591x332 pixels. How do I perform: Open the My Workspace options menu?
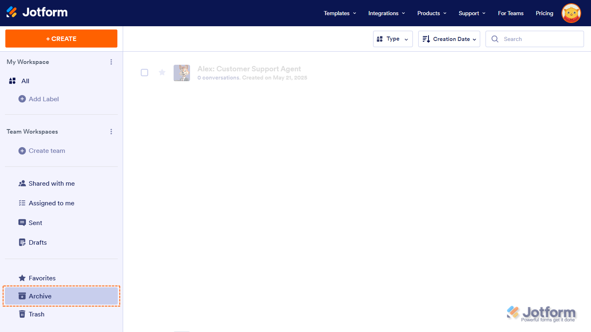pyautogui.click(x=111, y=62)
